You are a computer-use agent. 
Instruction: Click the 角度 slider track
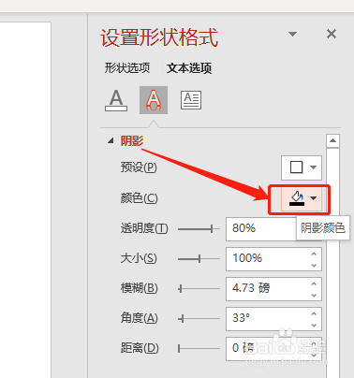click(199, 318)
